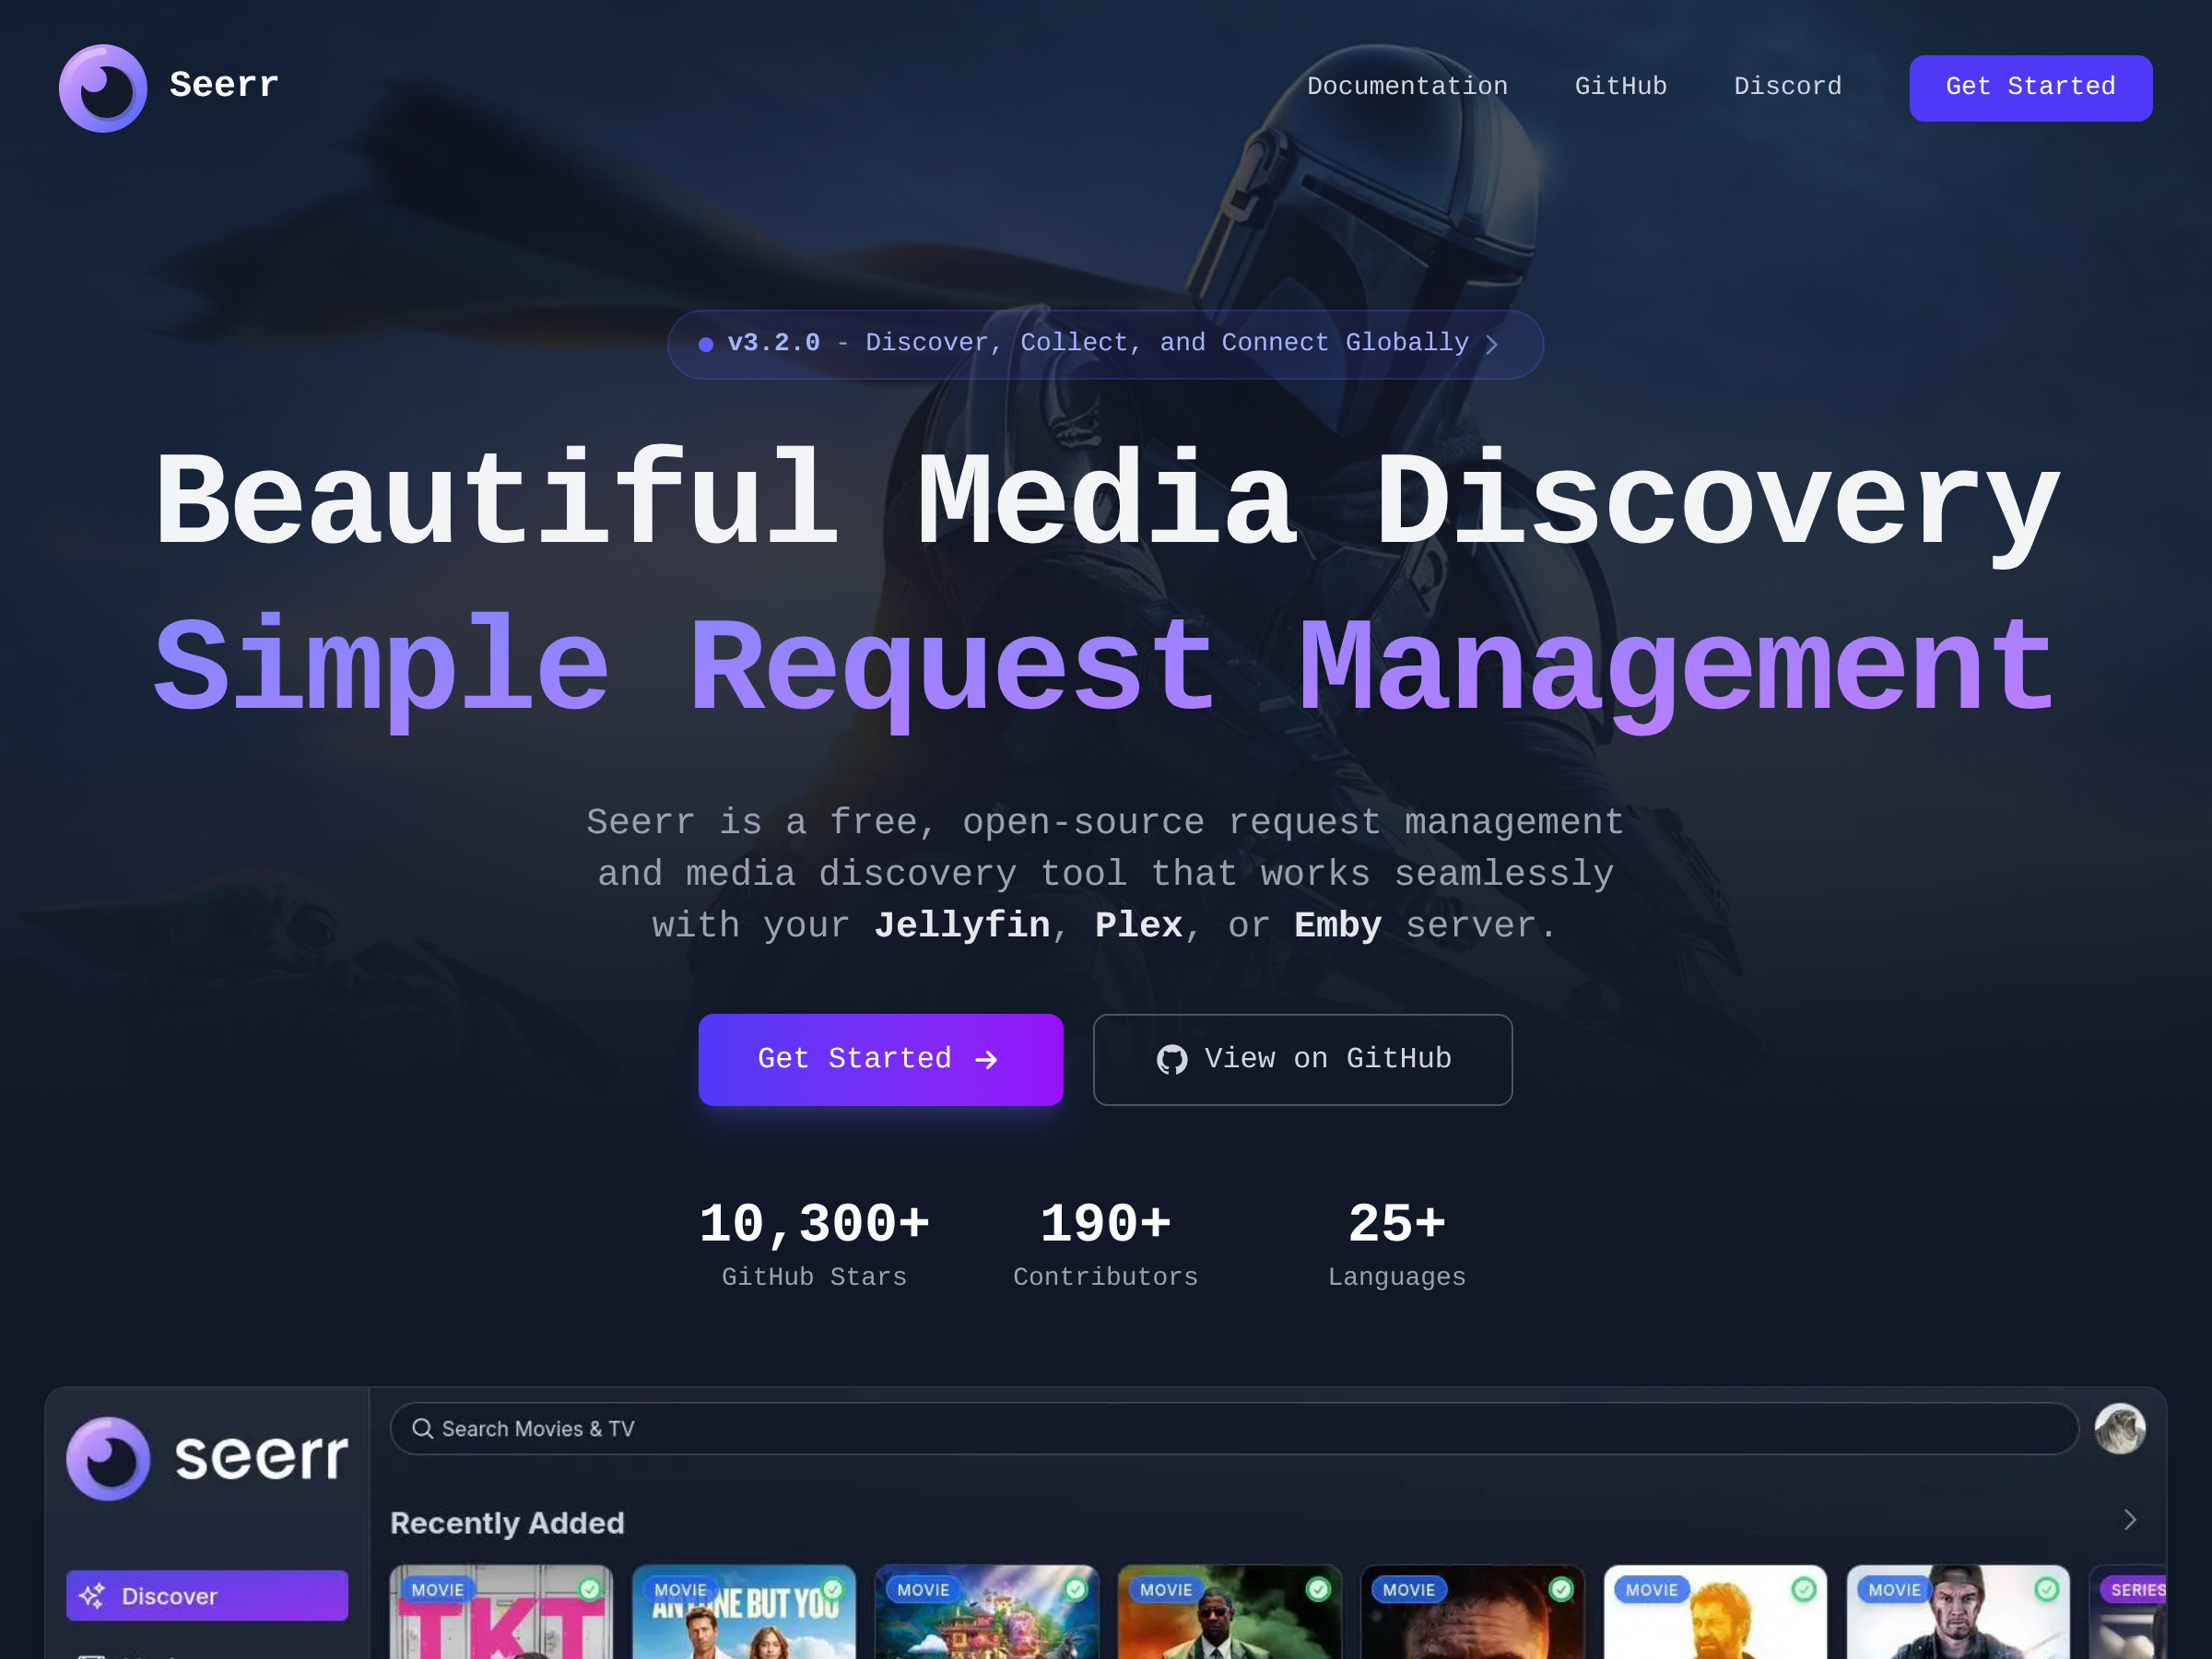This screenshot has width=2212, height=1659.
Task: Open the v3.2.0 release announcement chevron
Action: [x=1492, y=344]
